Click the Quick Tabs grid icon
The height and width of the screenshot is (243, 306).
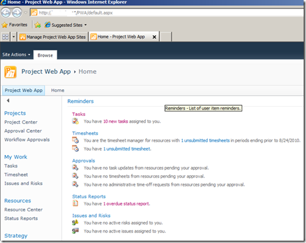tap(5, 37)
